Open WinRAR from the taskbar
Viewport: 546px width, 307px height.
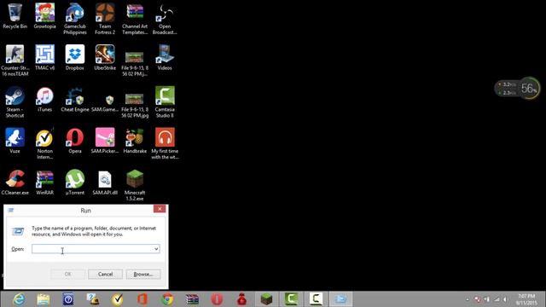[192, 299]
